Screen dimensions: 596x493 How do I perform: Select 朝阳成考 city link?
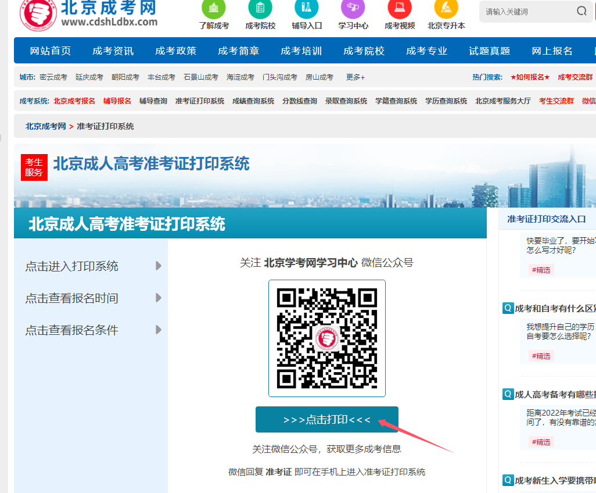tap(125, 77)
